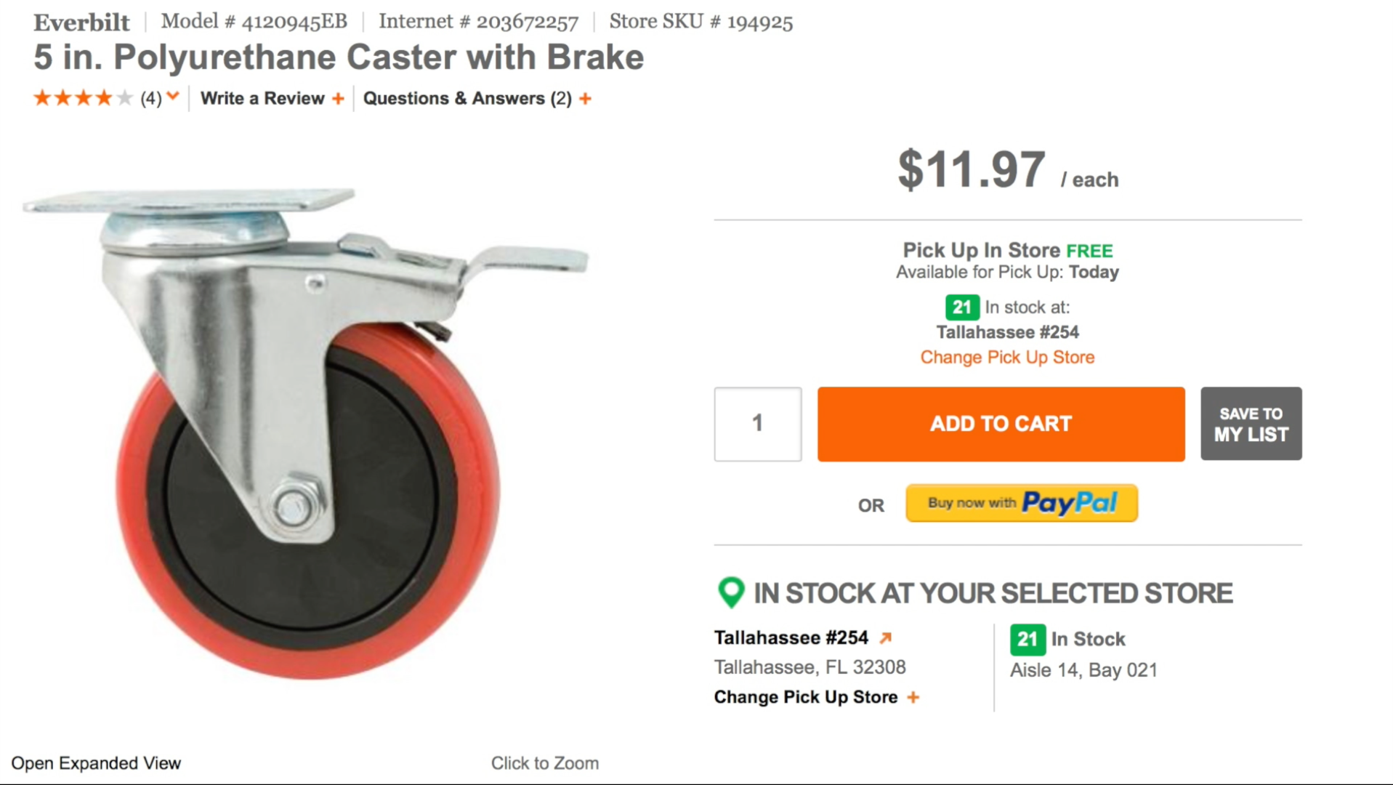Image resolution: width=1393 pixels, height=785 pixels.
Task: Click the lower green 21 In Stock badge
Action: 1027,640
